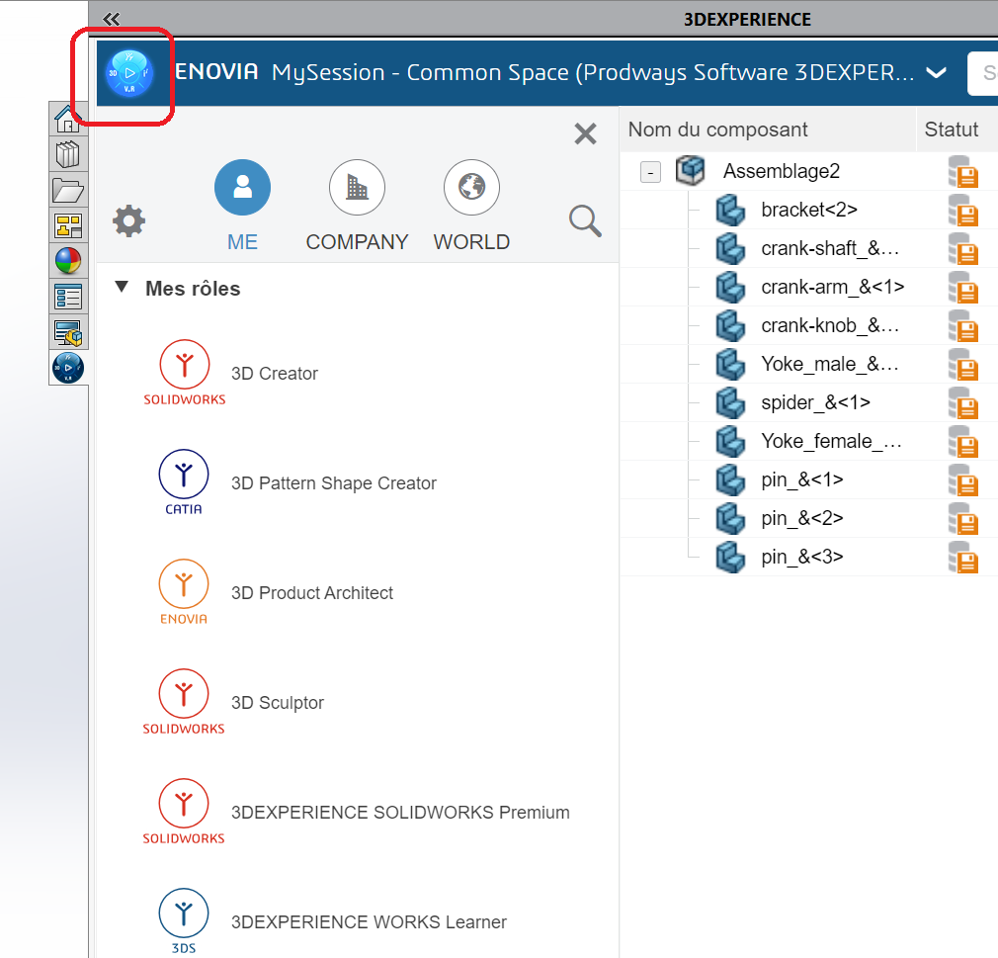
Task: Select the 3D Pattern Shape Creator role
Action: click(334, 482)
